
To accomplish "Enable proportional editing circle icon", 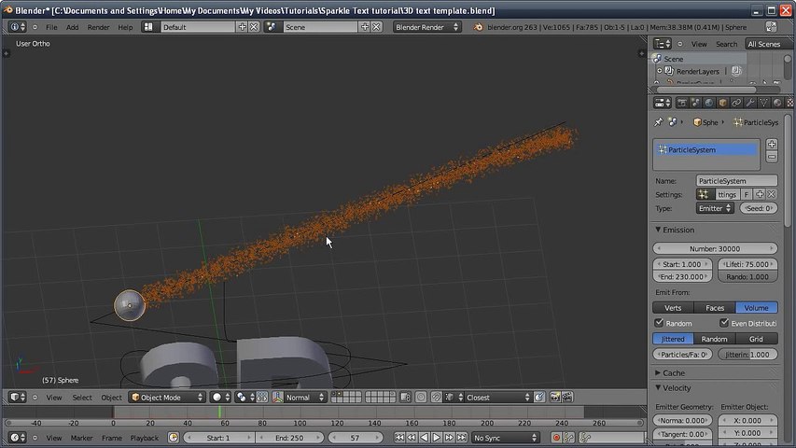I will 421,398.
